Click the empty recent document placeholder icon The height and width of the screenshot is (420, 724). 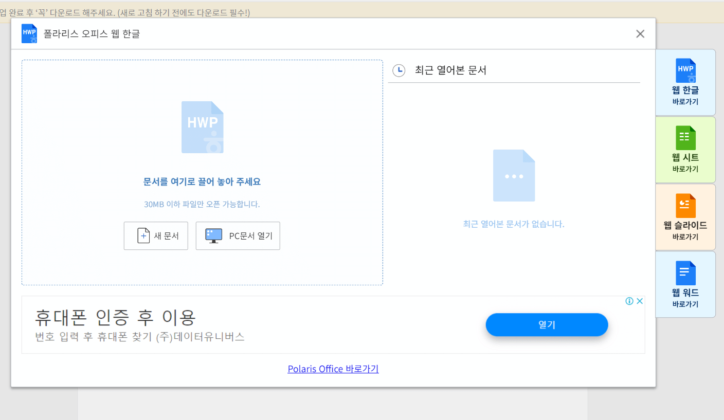[514, 175]
